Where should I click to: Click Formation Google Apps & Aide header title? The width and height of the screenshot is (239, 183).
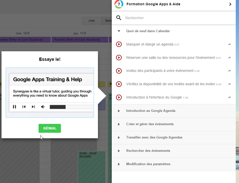[153, 4]
